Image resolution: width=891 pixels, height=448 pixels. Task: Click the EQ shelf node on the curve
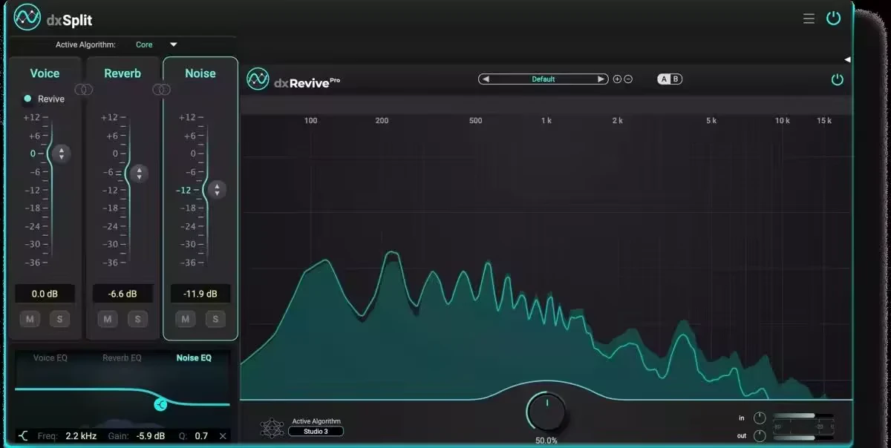point(160,404)
